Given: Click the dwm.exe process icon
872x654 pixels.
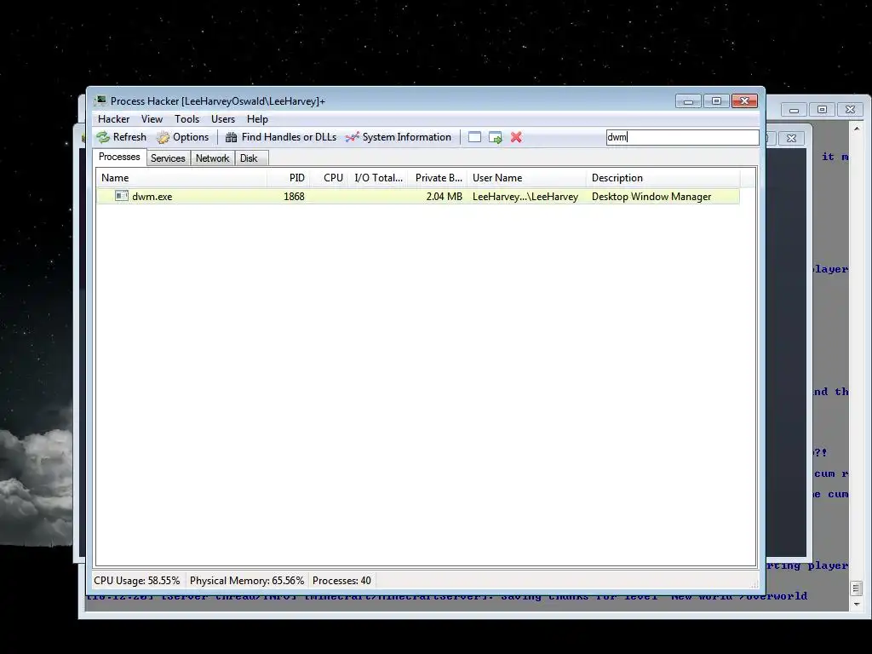Looking at the screenshot, I should [121, 196].
